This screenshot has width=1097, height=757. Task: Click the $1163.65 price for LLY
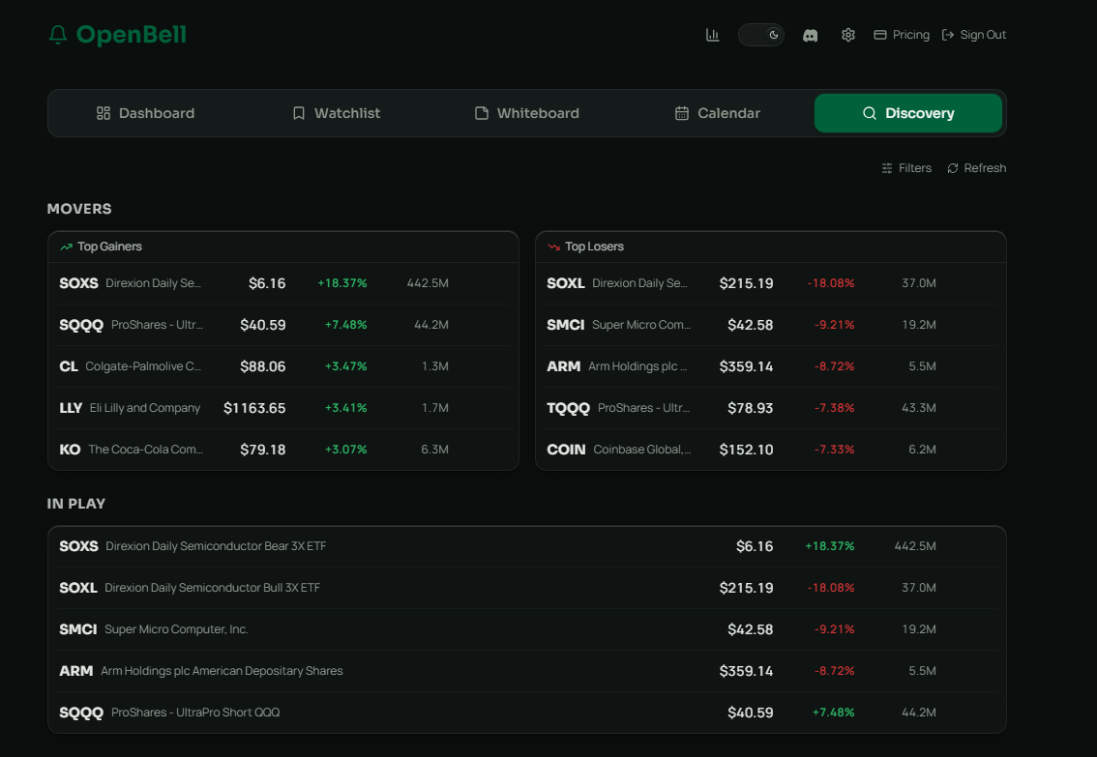coord(254,408)
